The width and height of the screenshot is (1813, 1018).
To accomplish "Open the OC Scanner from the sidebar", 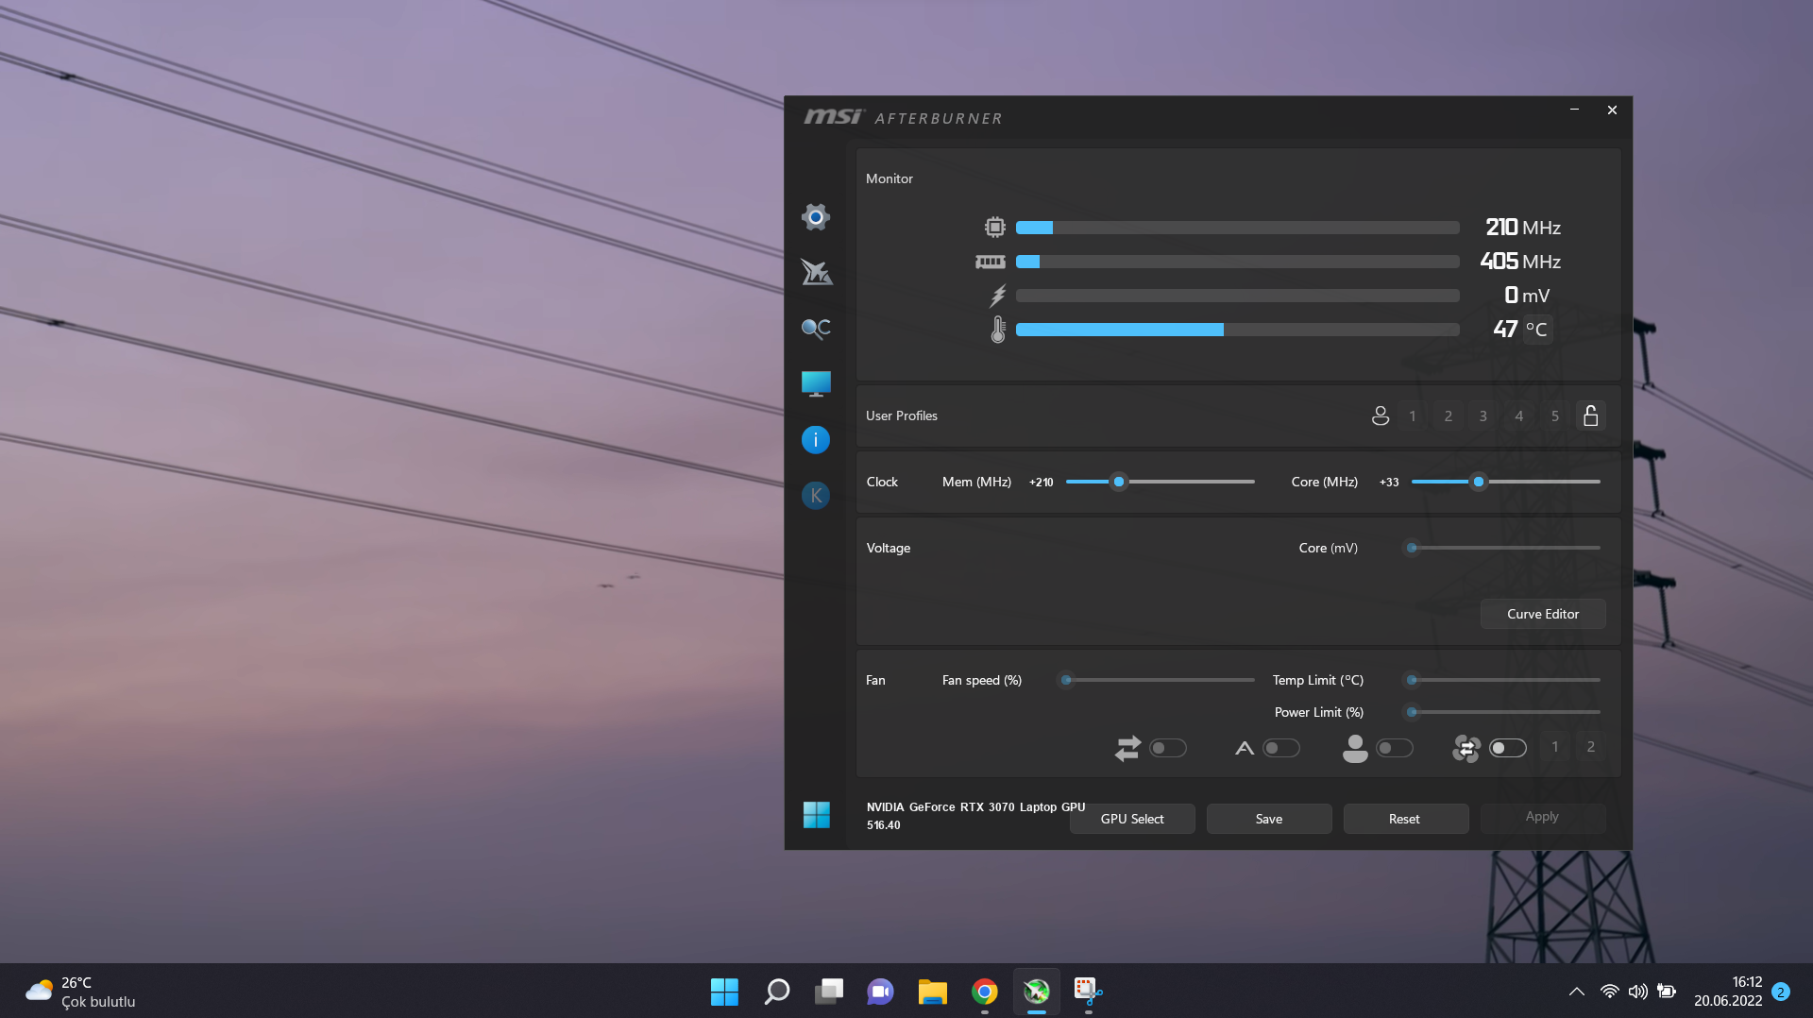I will point(816,328).
